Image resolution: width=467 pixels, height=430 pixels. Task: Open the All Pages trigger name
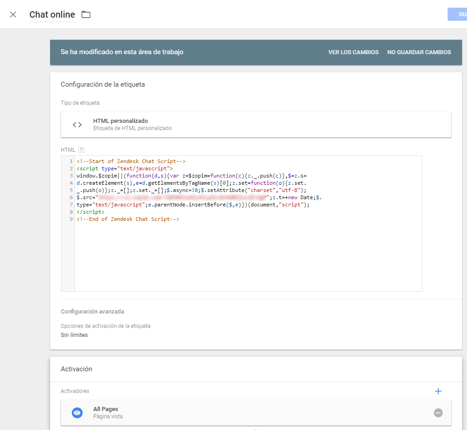coord(105,409)
